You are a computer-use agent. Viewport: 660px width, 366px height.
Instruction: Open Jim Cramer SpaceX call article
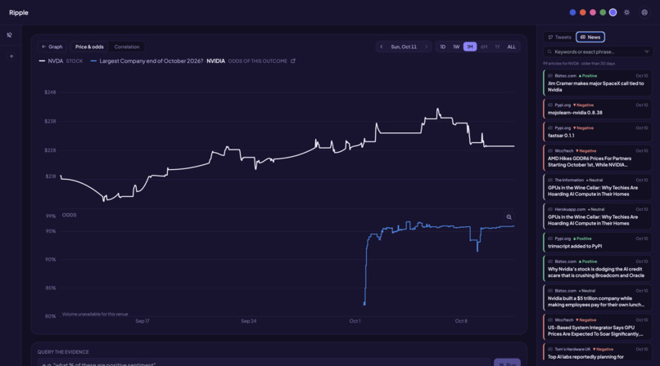click(x=598, y=83)
